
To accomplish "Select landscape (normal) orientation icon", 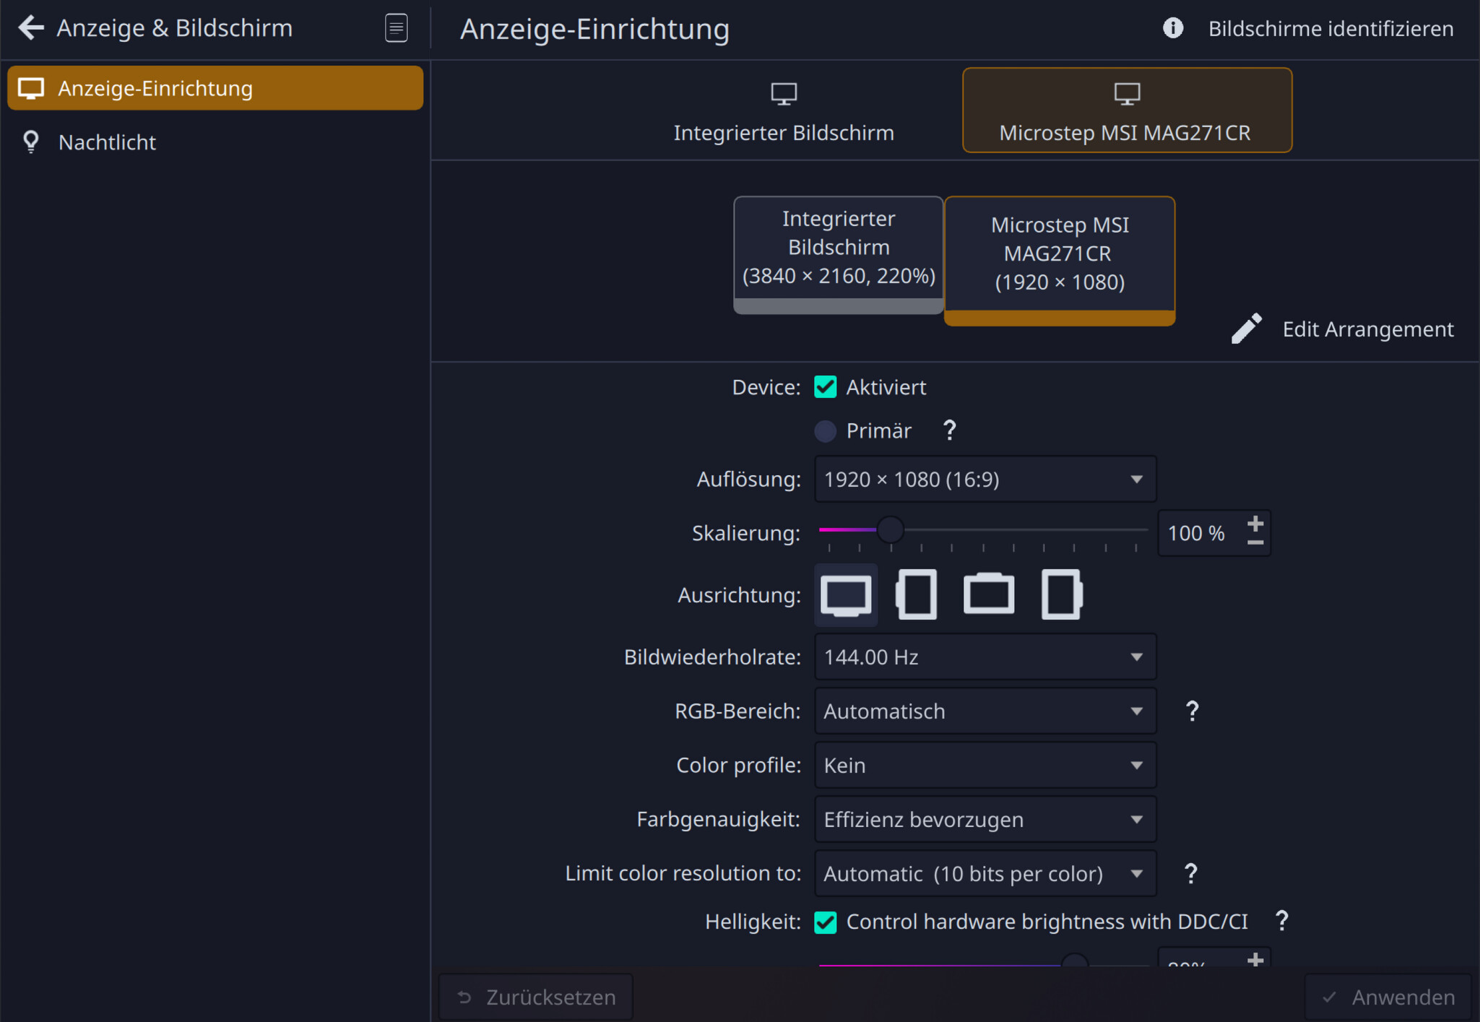I will (846, 595).
